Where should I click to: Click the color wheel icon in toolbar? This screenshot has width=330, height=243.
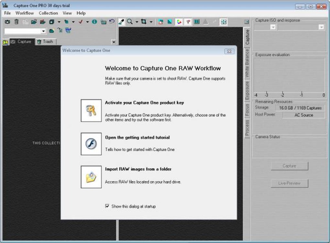point(179,22)
